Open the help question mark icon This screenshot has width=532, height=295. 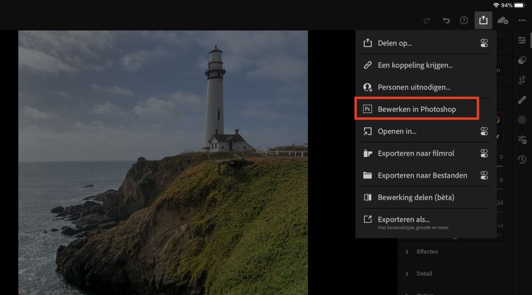click(464, 21)
